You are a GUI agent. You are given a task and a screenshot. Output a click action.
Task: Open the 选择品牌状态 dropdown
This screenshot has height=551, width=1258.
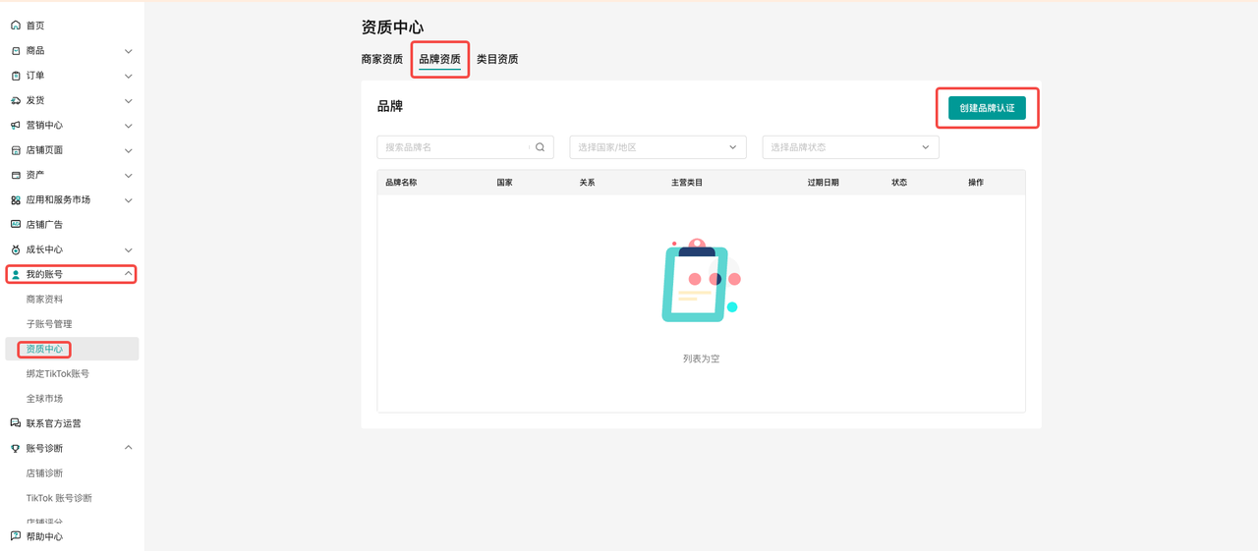point(850,147)
